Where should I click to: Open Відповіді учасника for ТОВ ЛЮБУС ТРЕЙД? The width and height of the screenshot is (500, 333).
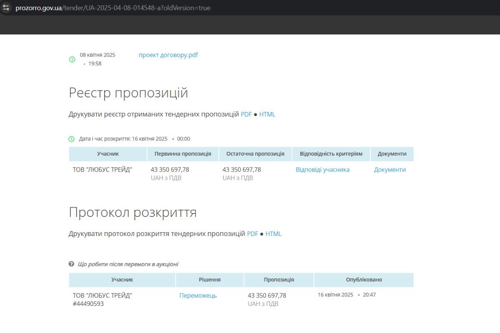click(x=322, y=169)
